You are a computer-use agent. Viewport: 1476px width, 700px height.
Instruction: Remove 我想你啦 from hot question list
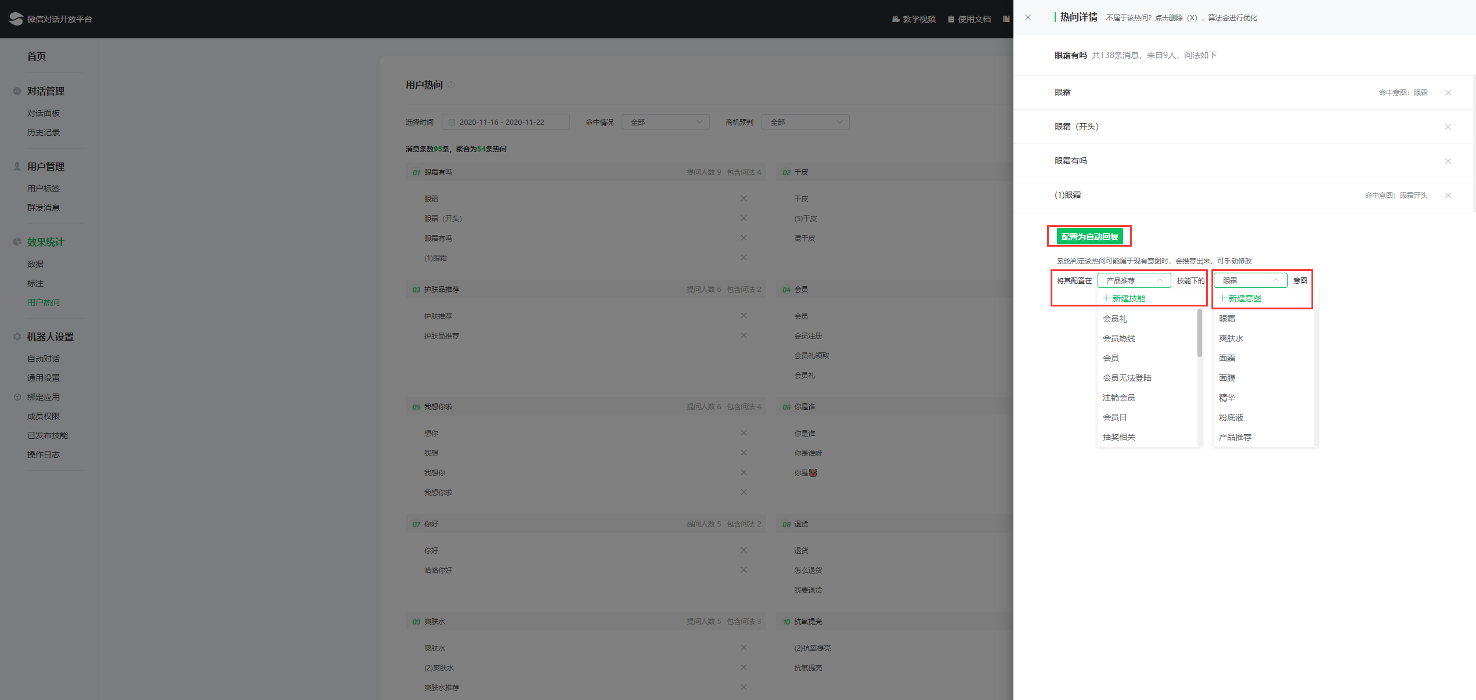[x=744, y=492]
